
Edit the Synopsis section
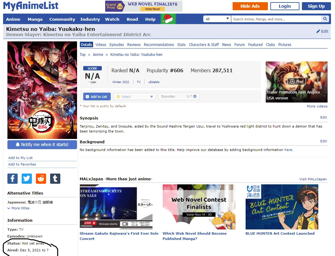(x=324, y=117)
